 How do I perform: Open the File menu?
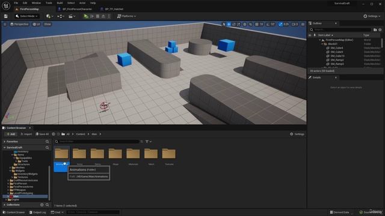click(16, 3)
